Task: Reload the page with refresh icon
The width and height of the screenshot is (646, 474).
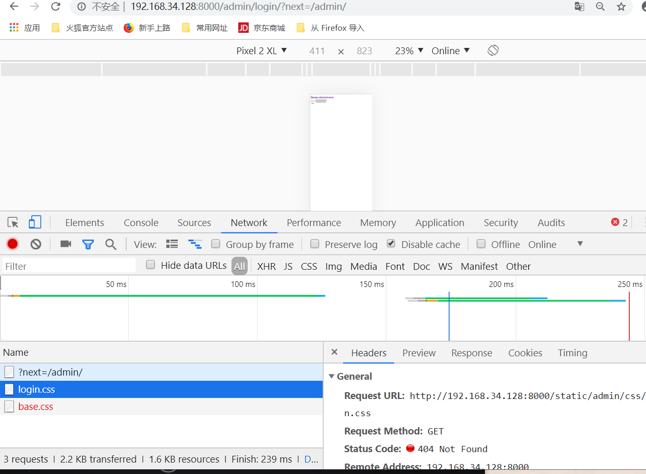Action: 55,7
